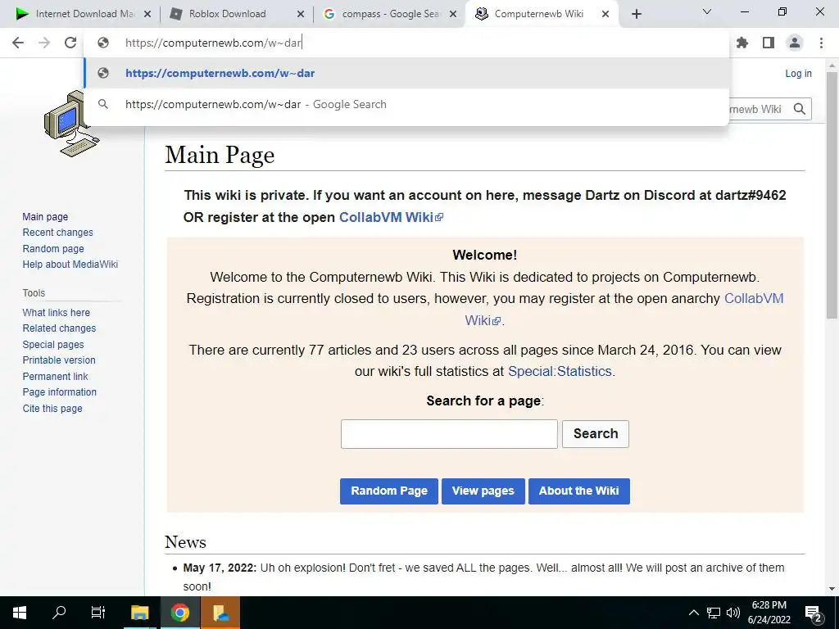Click the Chrome taskbar icon

coord(179,613)
